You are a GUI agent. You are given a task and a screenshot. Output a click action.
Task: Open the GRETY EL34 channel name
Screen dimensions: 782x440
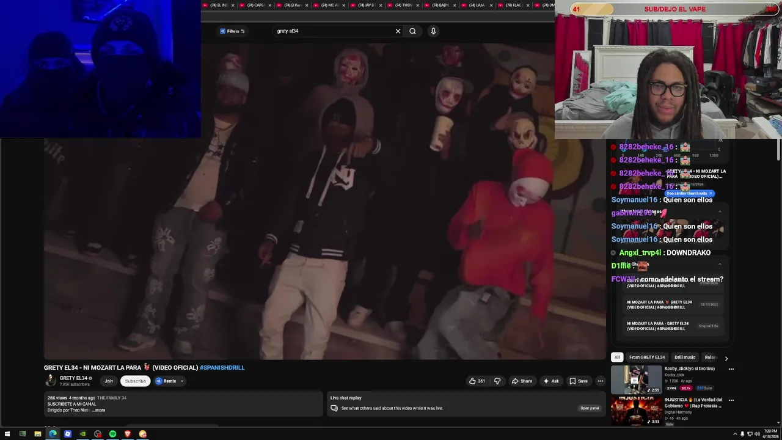[73, 378]
